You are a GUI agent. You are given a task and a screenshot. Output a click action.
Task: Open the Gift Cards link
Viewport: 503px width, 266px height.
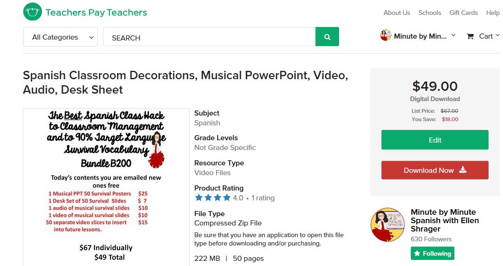coord(463,13)
